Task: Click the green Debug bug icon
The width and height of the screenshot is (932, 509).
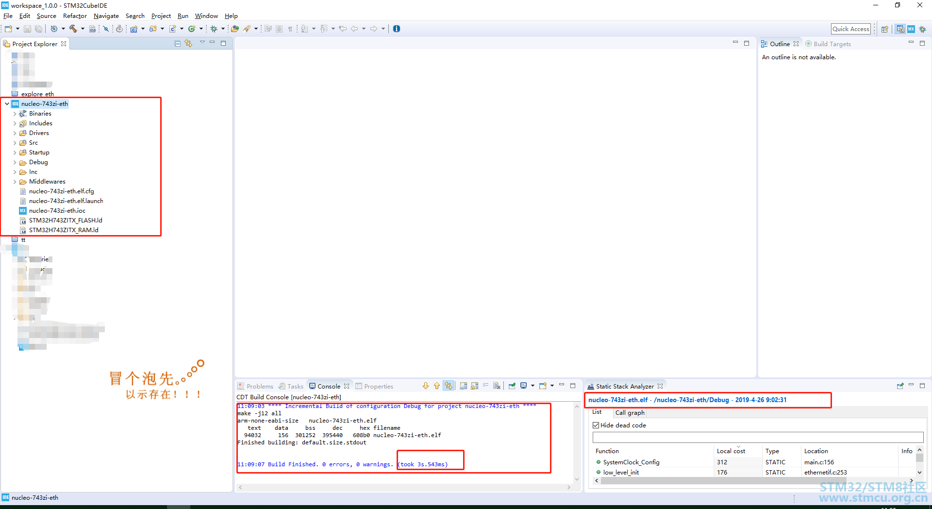Action: click(214, 29)
